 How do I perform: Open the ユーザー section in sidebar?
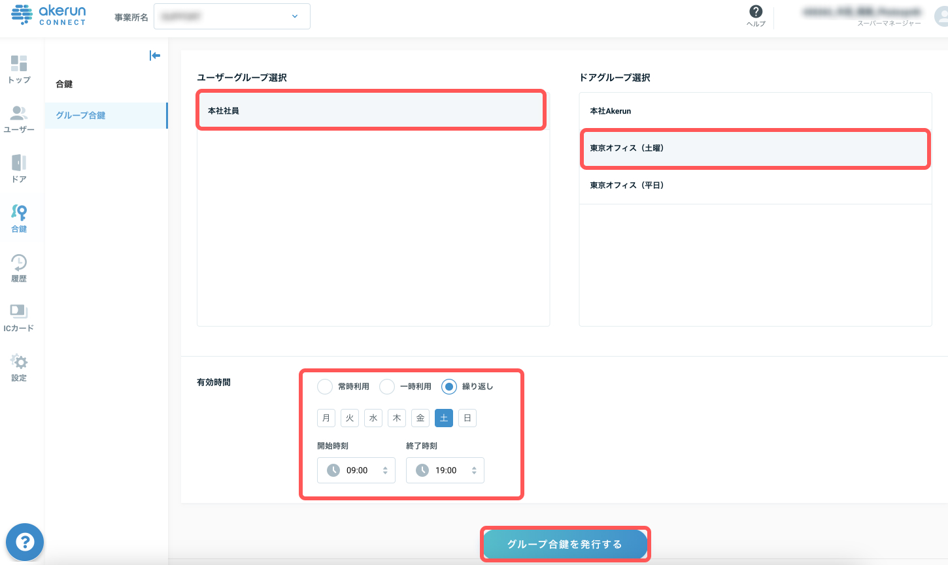19,119
